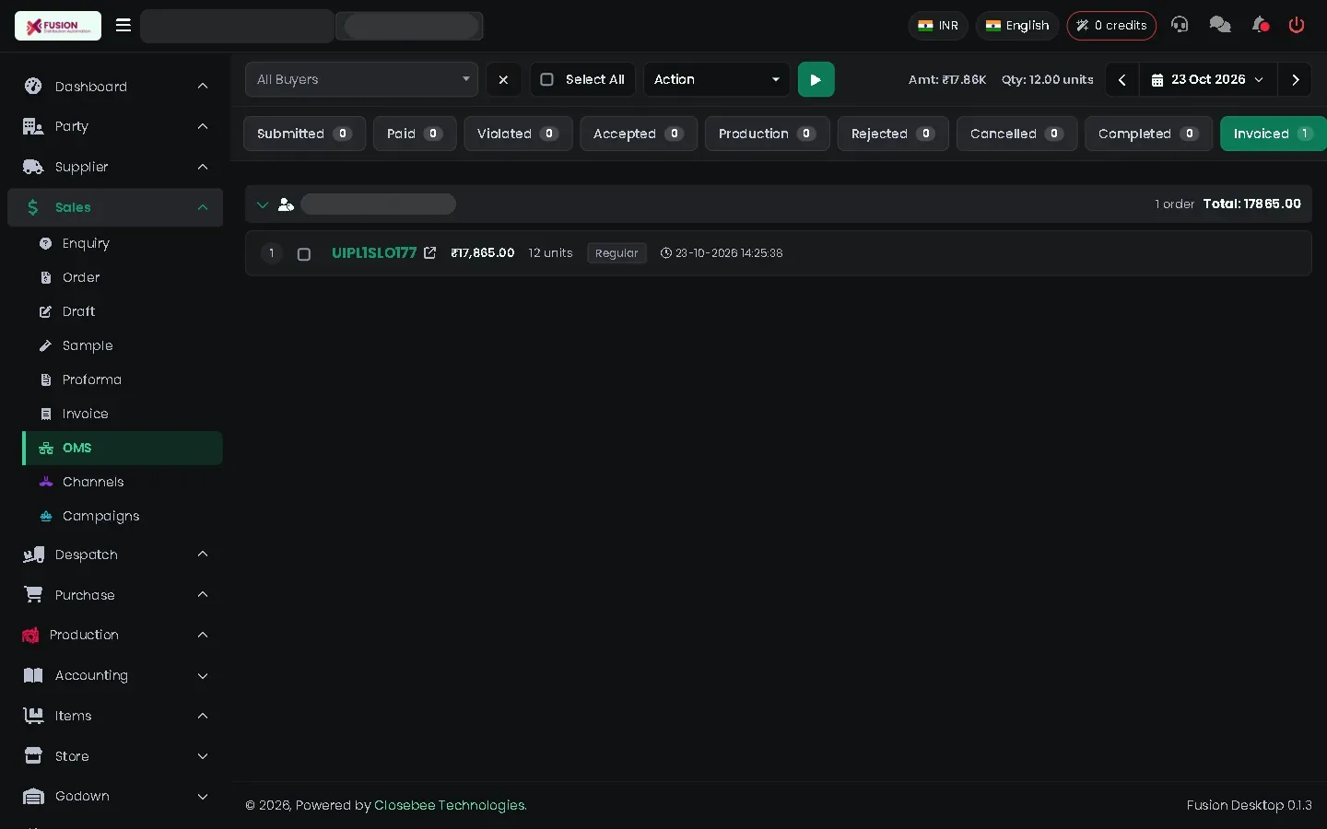Open the 23 Oct 2026 date picker

click(1208, 79)
